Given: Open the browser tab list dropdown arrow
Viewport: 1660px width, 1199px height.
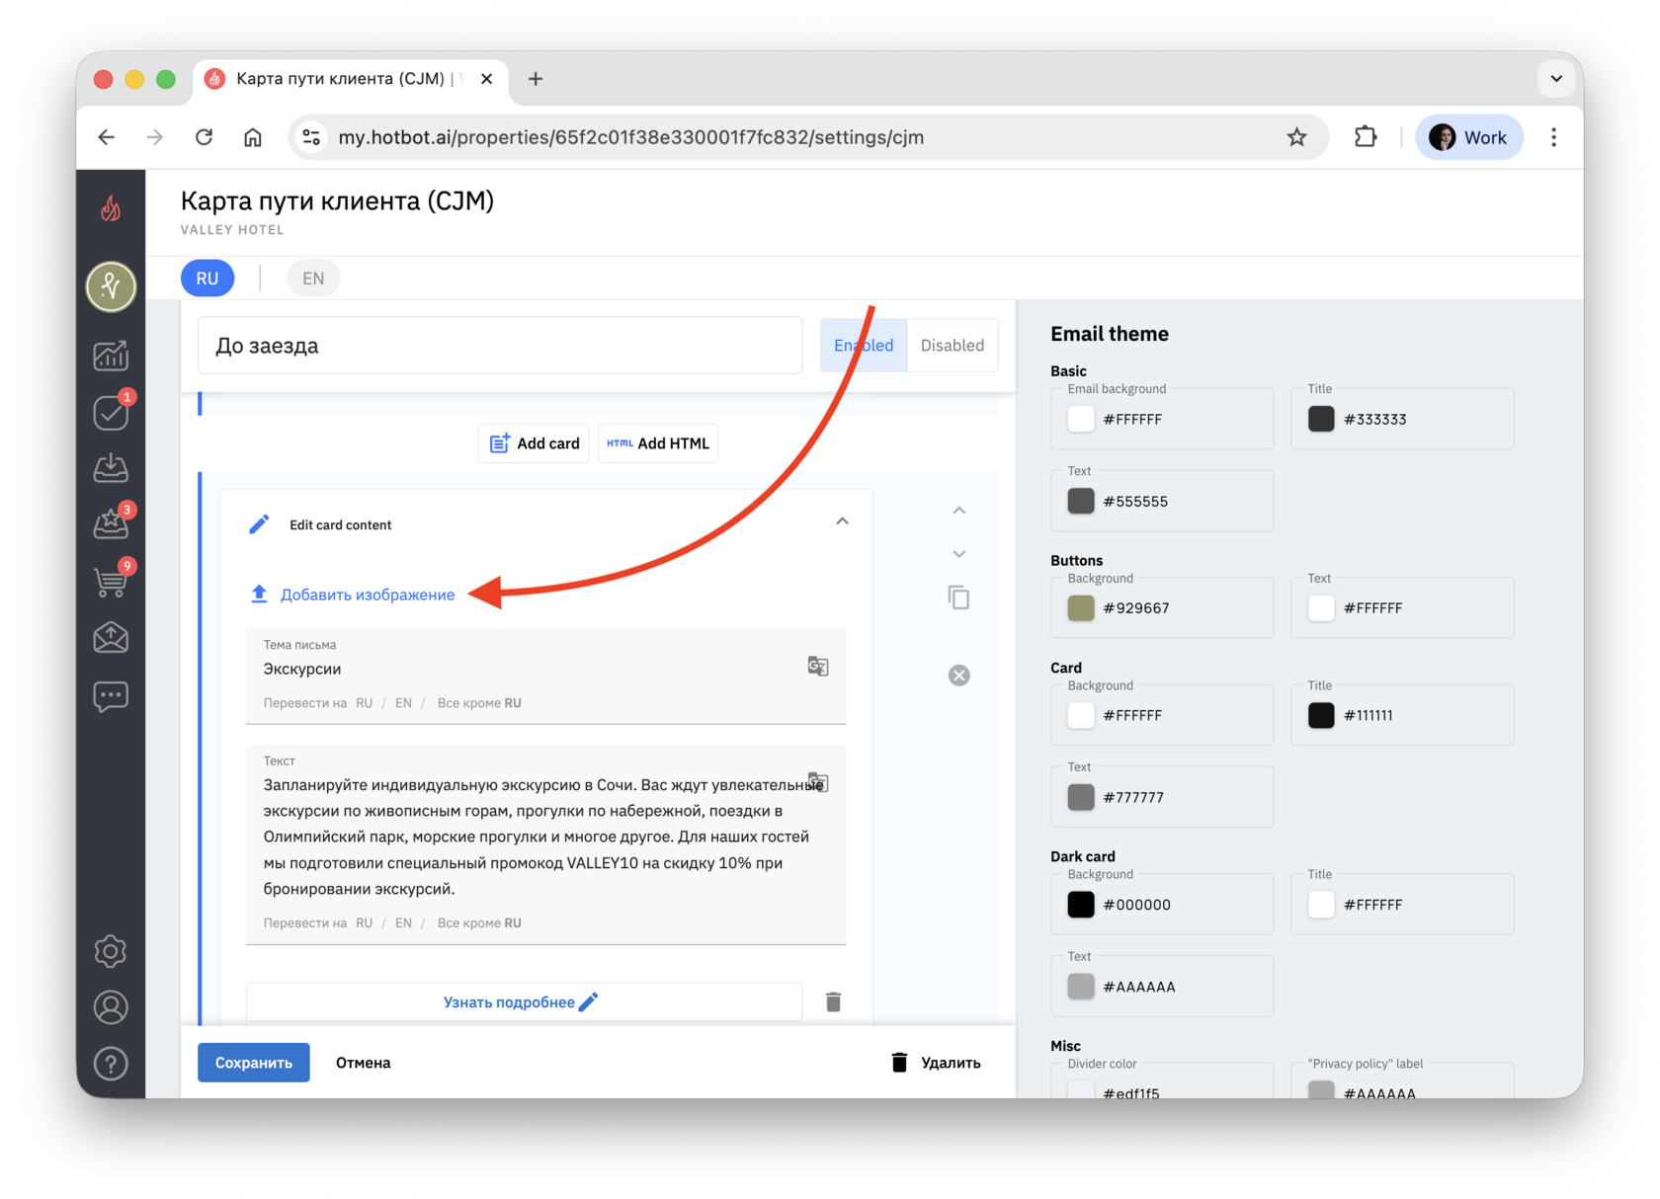Looking at the screenshot, I should [1556, 79].
